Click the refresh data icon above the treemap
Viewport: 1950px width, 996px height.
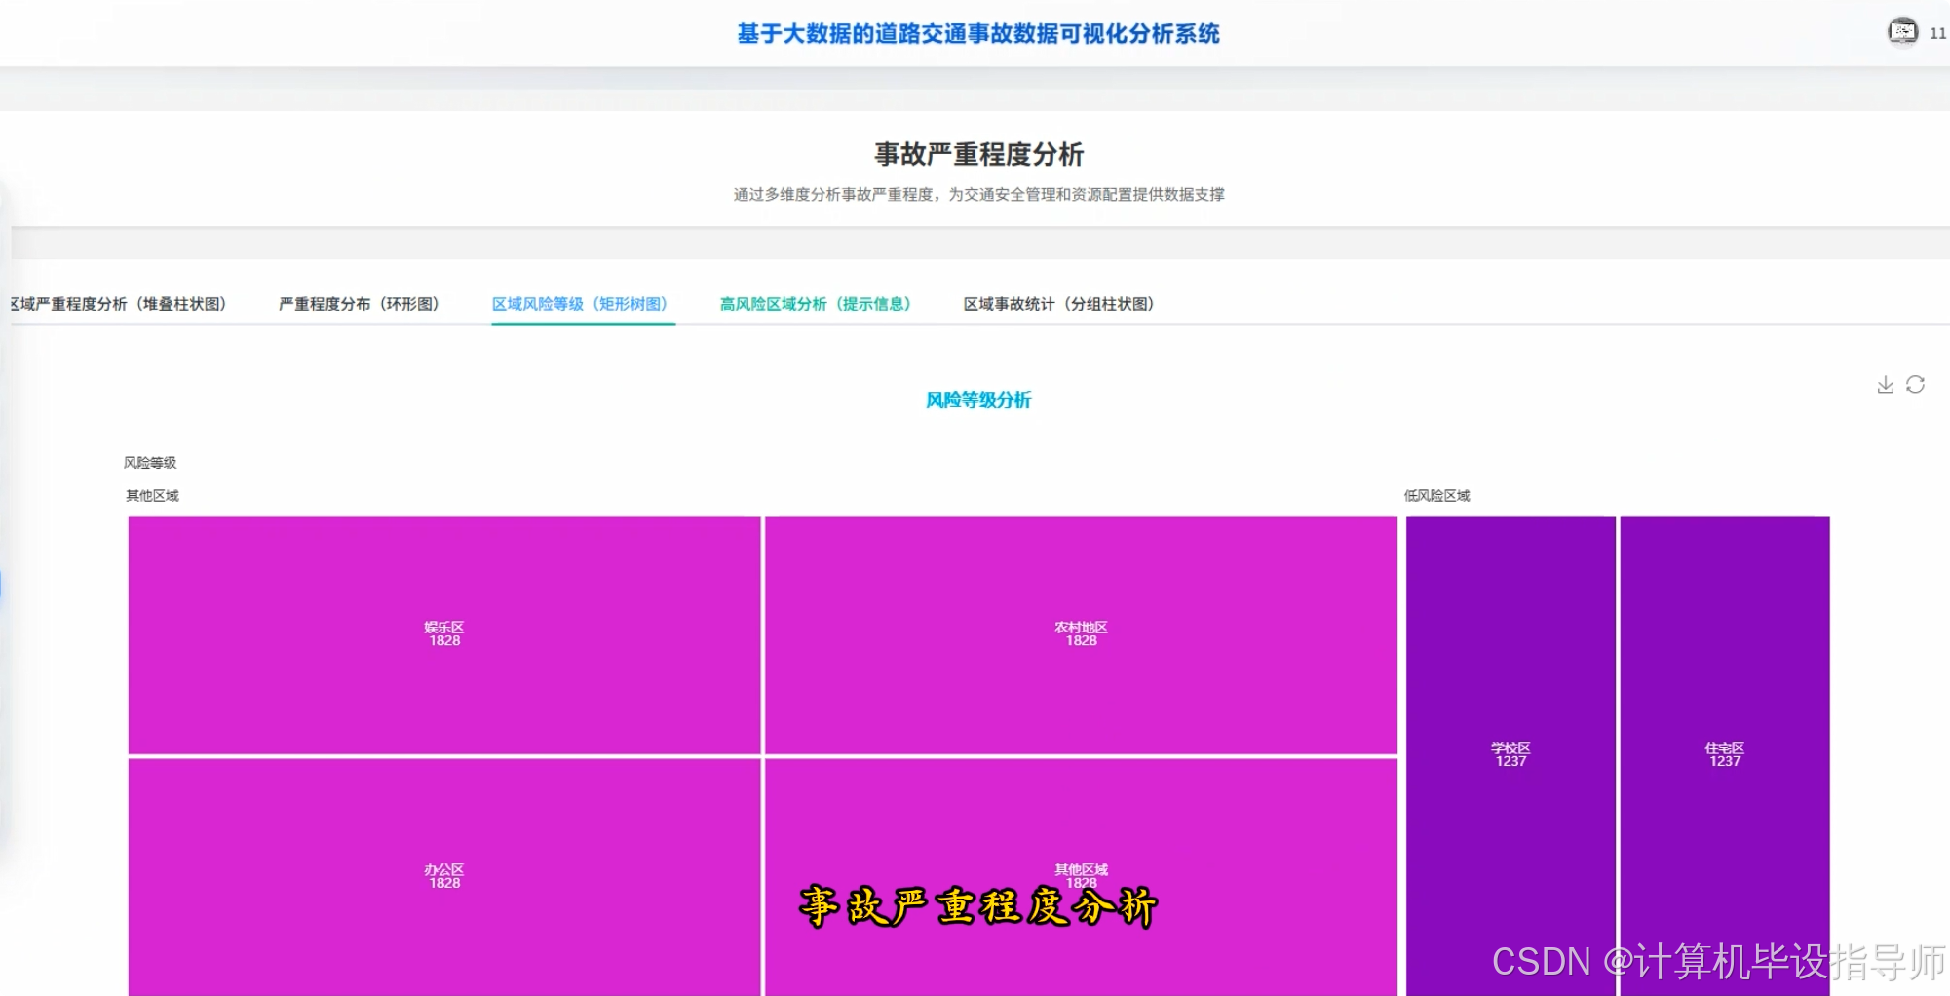[1916, 384]
